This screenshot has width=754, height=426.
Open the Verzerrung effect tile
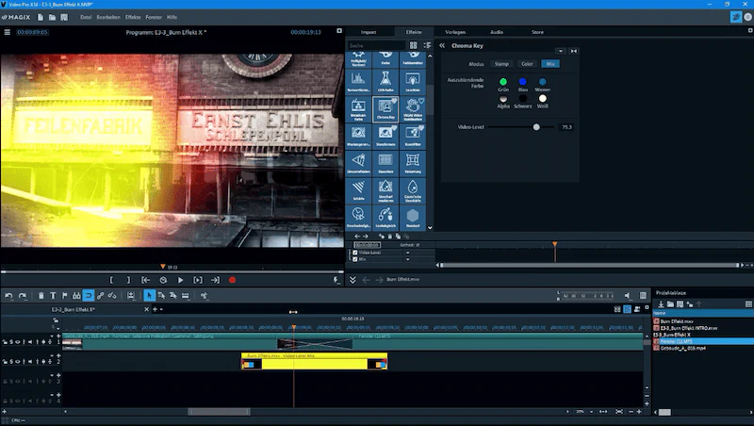[x=413, y=163]
